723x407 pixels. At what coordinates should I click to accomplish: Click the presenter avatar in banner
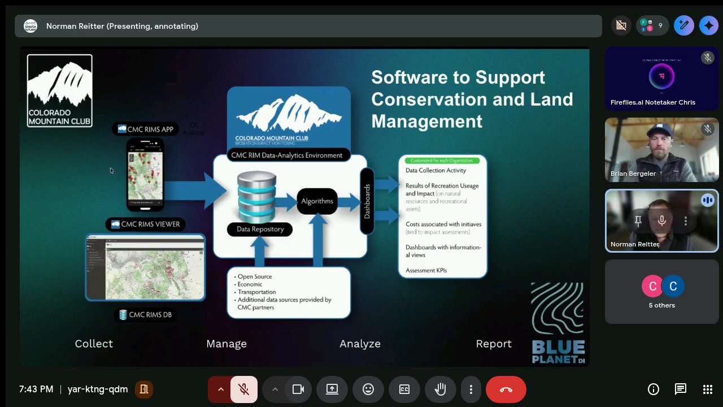[x=31, y=26]
